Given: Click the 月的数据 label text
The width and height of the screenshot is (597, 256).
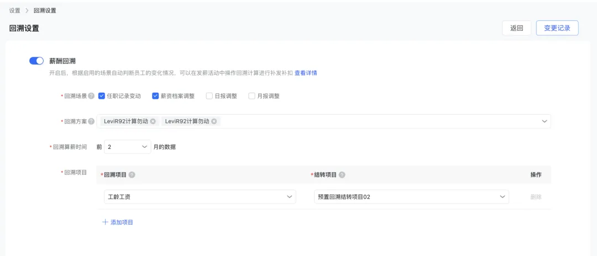Looking at the screenshot, I should coord(165,147).
